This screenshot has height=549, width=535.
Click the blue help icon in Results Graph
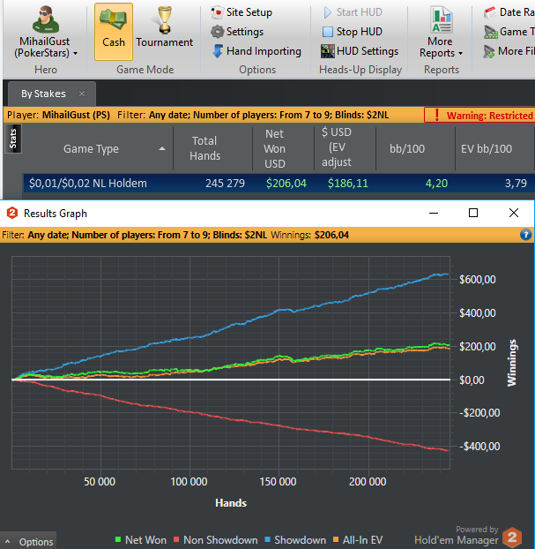(525, 235)
